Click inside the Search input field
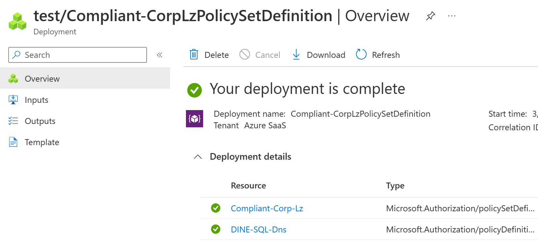 (x=78, y=55)
